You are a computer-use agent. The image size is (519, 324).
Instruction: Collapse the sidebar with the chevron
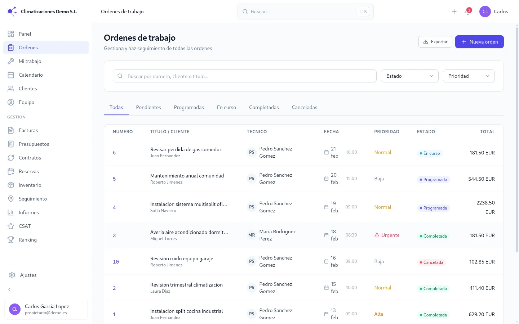(x=9, y=289)
